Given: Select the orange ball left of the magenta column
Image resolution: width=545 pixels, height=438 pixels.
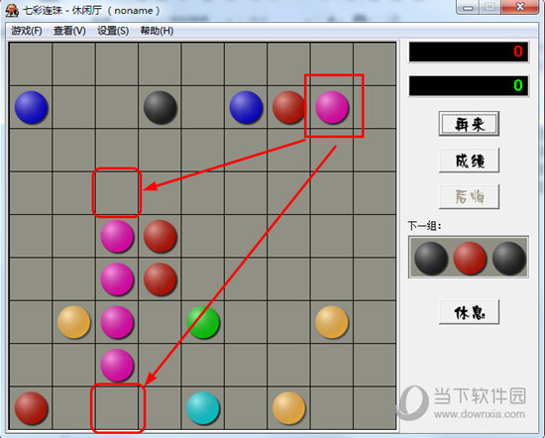Looking at the screenshot, I should click(73, 322).
